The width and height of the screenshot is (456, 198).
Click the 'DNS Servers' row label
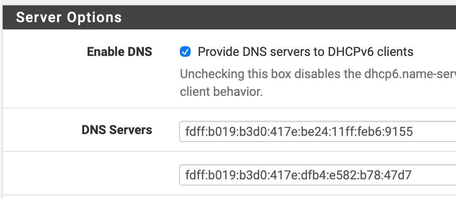[x=117, y=130]
